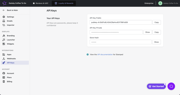Click the Store Hash field
The height and width of the screenshot is (95, 180).
[121, 42]
